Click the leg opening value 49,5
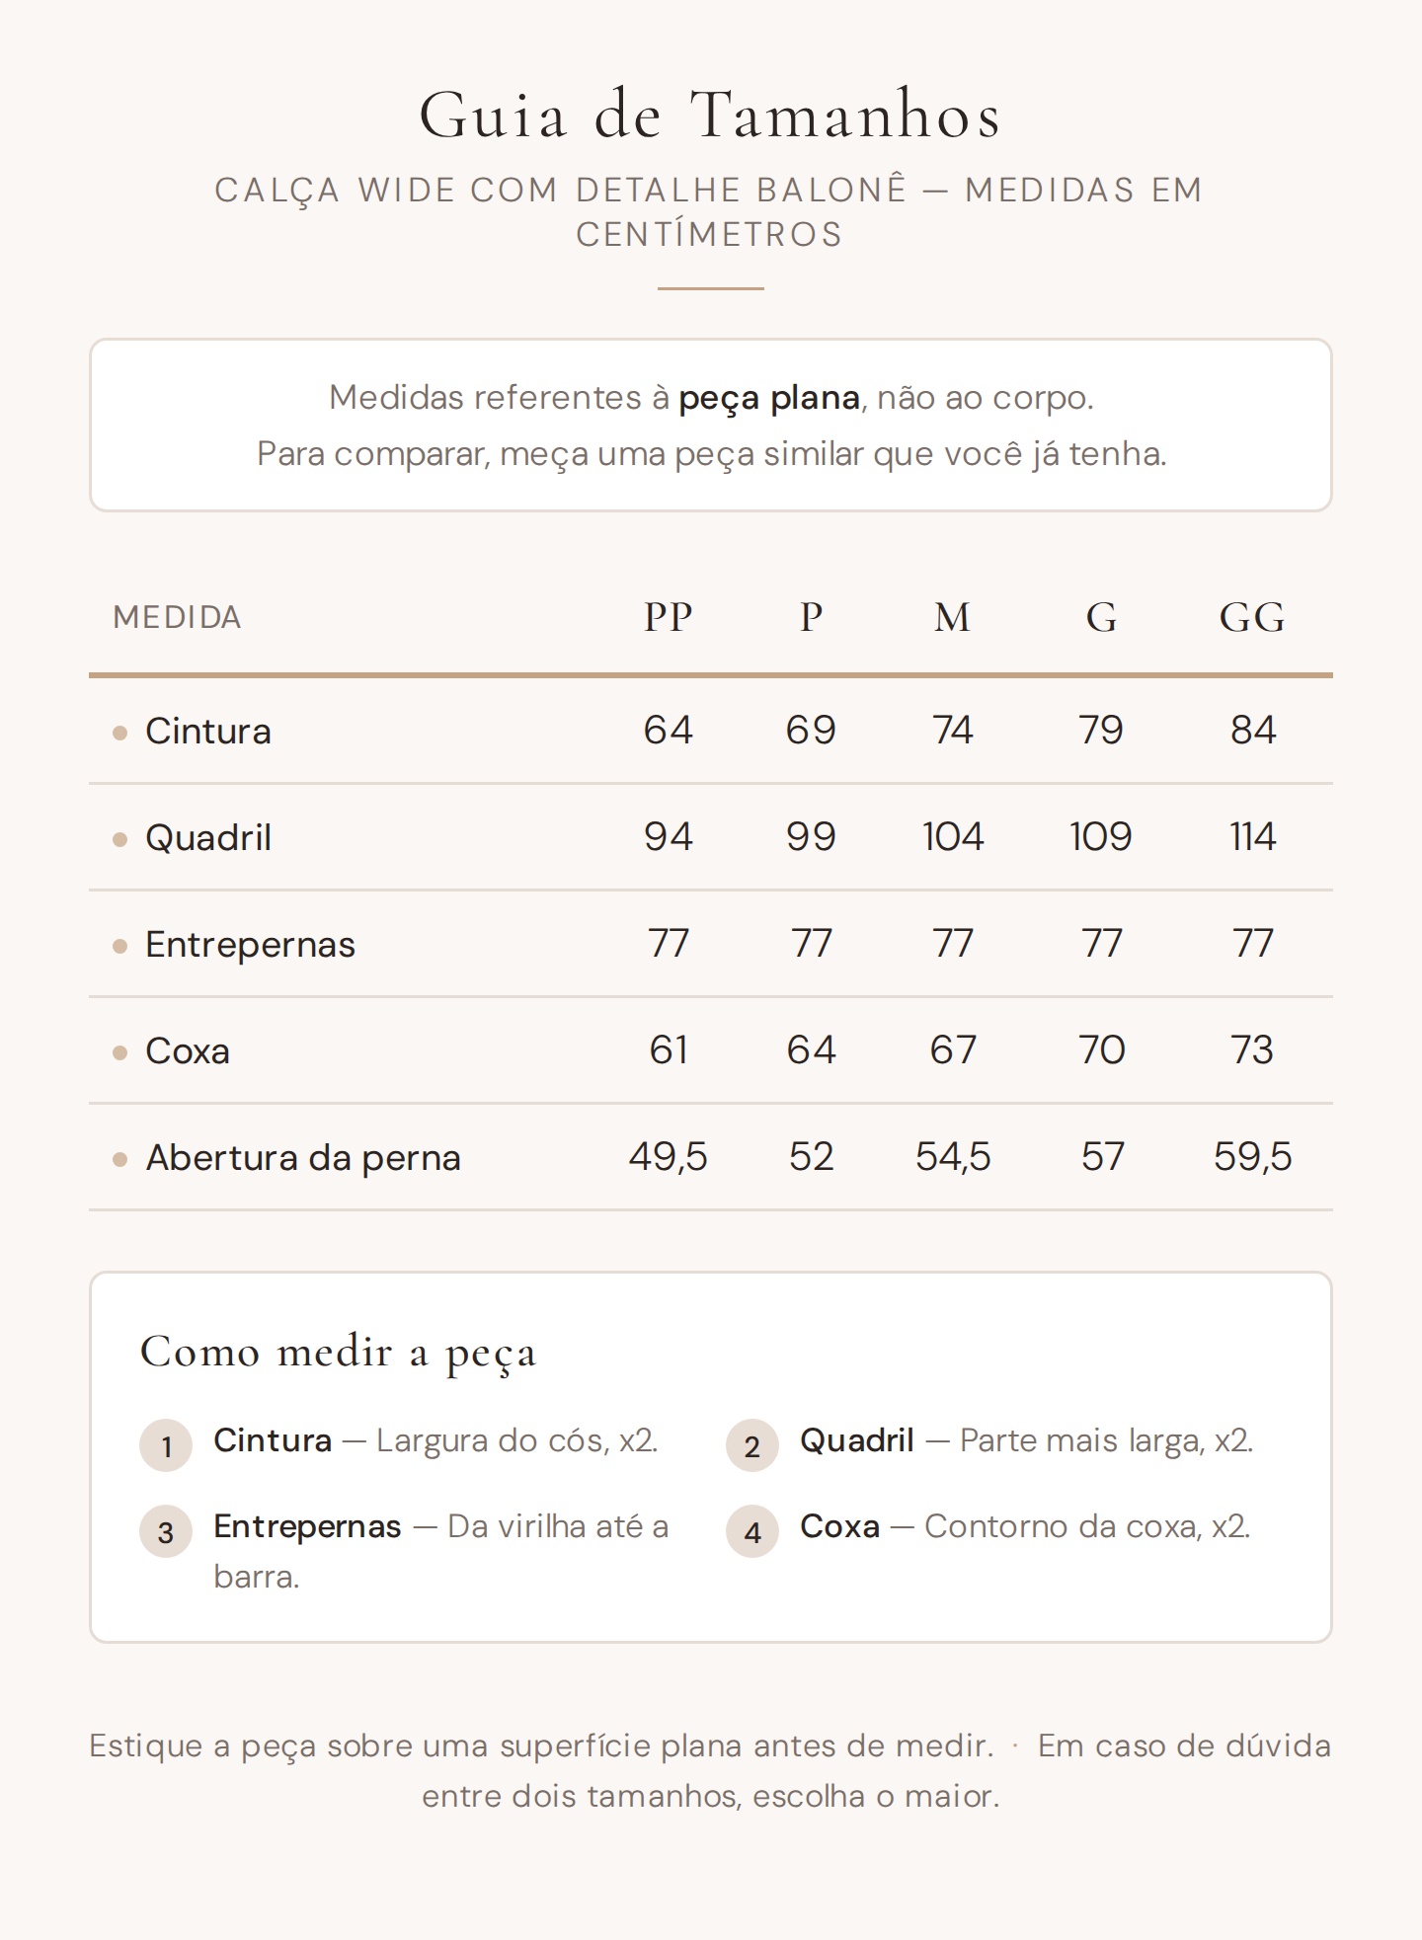The height and width of the screenshot is (1940, 1422). point(669,1157)
